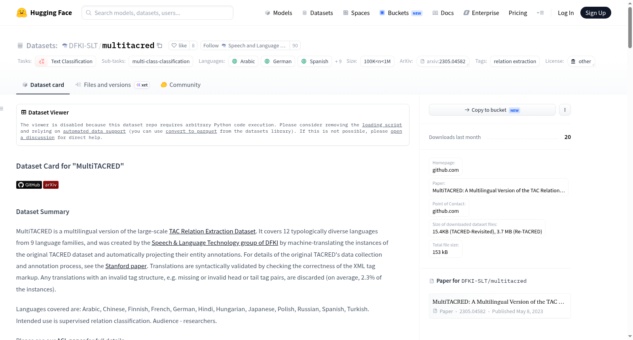The image size is (633, 340).
Task: Open the follower count 90
Action: 295,45
